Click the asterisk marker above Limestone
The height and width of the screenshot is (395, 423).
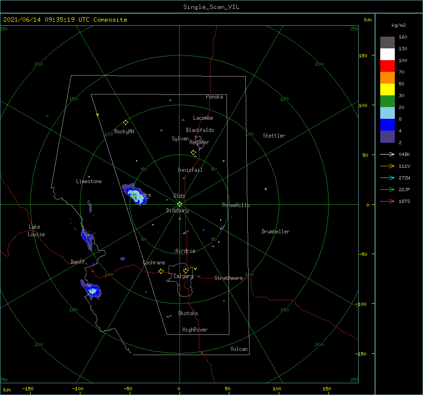[x=89, y=177]
